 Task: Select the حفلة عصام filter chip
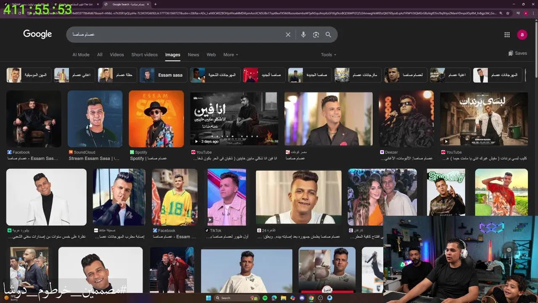point(117,75)
